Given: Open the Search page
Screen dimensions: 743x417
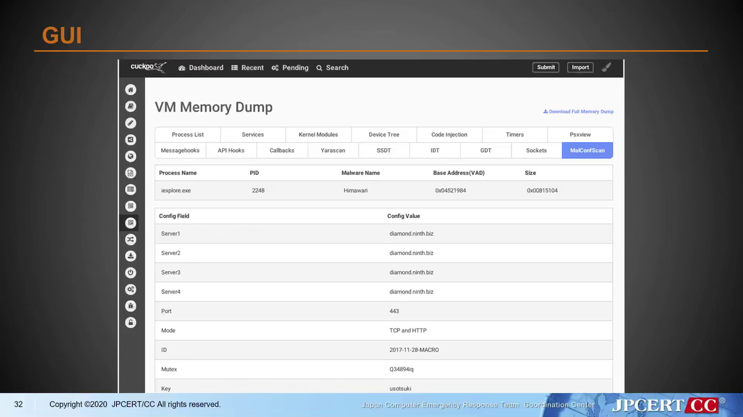Looking at the screenshot, I should click(332, 68).
